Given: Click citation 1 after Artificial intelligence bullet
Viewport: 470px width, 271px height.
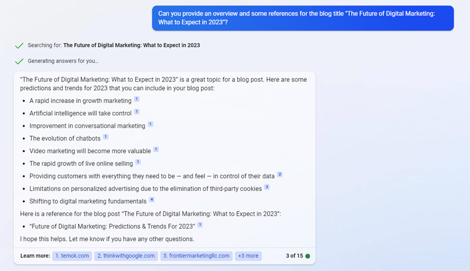Looking at the screenshot, I should coord(136,111).
